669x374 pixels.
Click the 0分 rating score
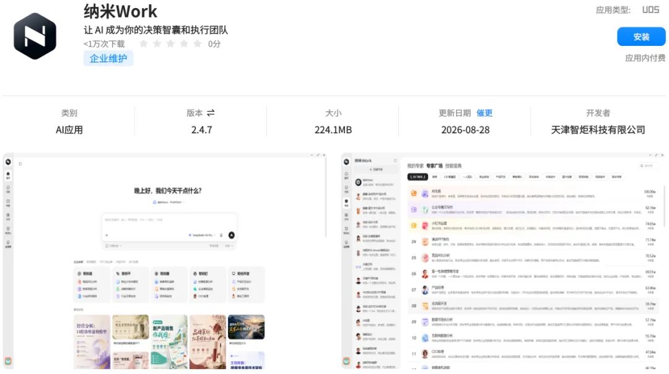(x=214, y=43)
